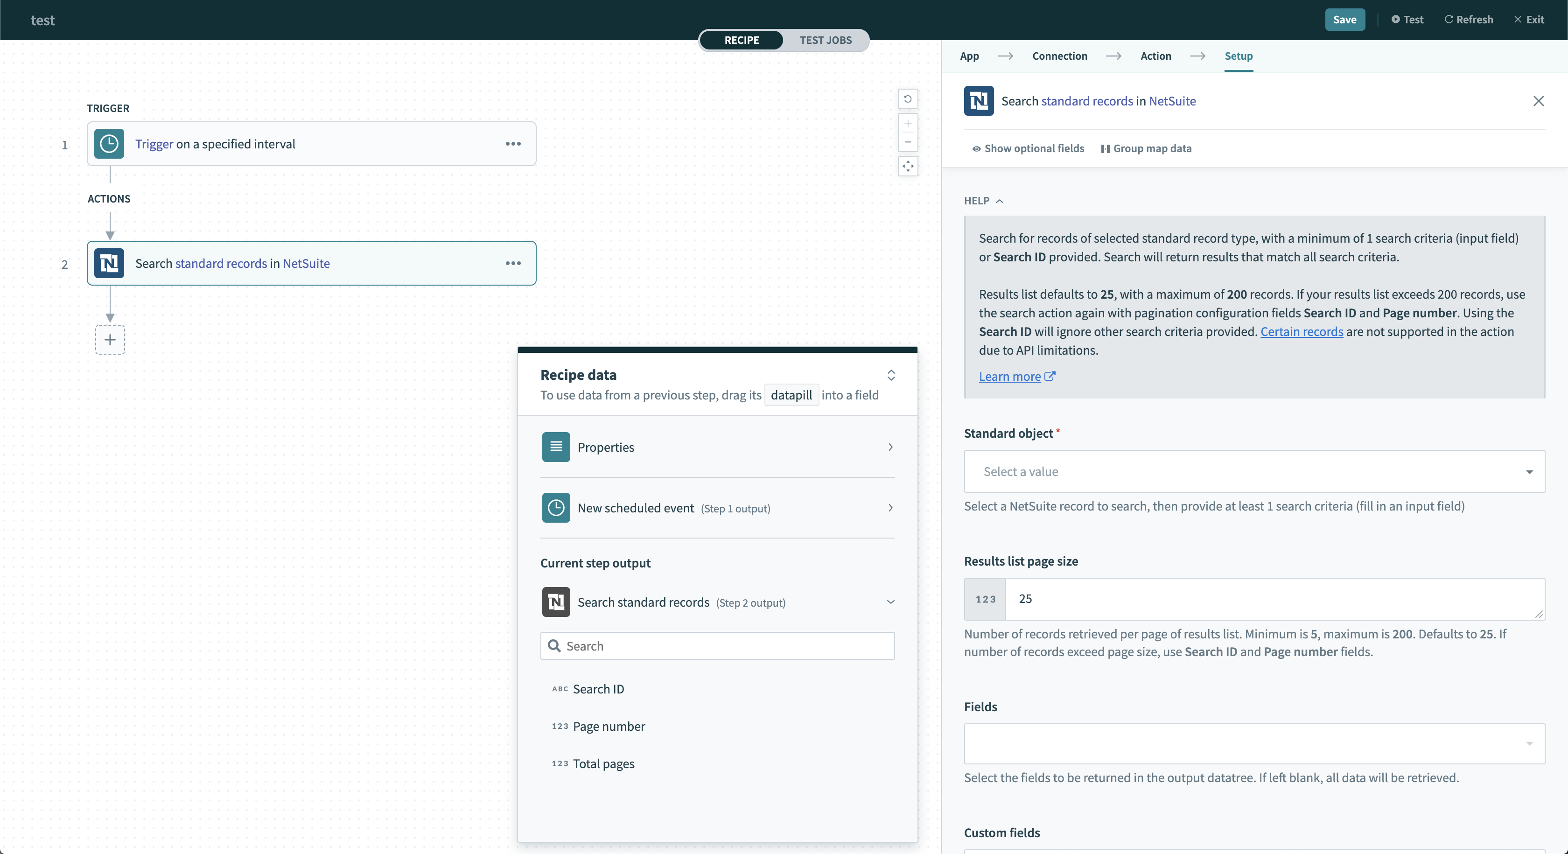Click the NetSuite action icon in step 2
This screenshot has height=854, width=1568.
pyautogui.click(x=109, y=263)
